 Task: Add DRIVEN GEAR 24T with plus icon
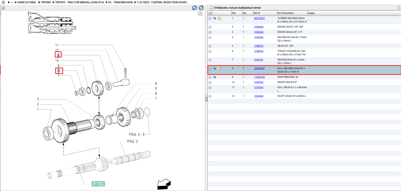pos(210,82)
